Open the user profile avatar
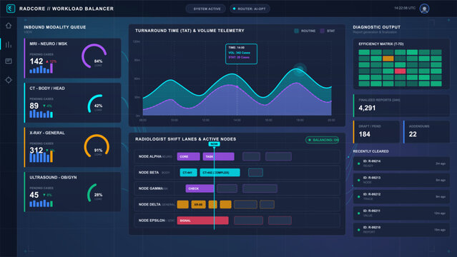 click(424, 9)
